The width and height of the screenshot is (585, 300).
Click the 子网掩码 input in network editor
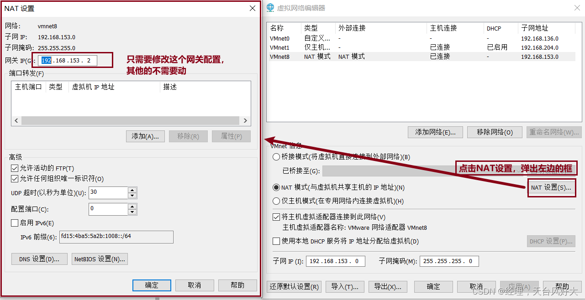449,261
